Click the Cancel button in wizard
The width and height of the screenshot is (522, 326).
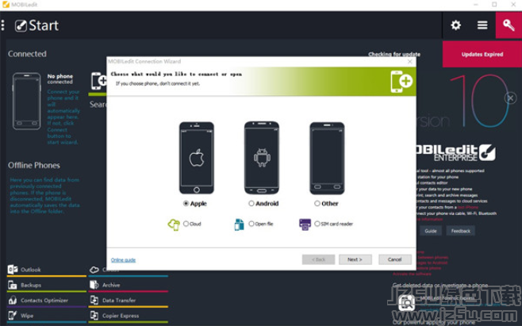[395, 259]
